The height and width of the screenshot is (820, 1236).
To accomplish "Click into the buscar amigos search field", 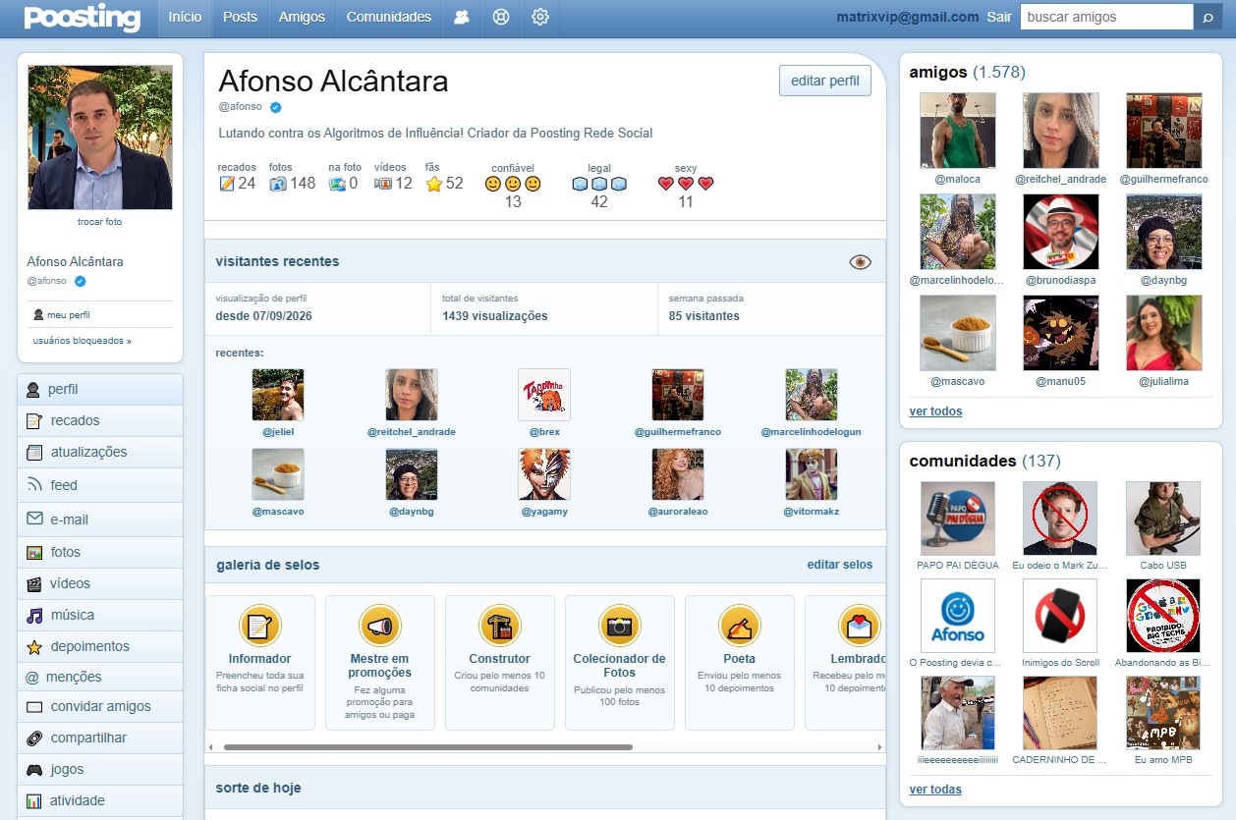I will click(1107, 17).
